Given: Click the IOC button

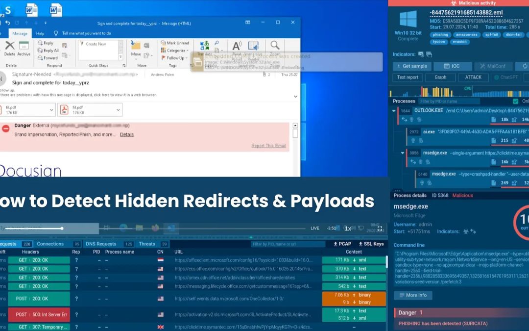Looking at the screenshot, I should (452, 66).
